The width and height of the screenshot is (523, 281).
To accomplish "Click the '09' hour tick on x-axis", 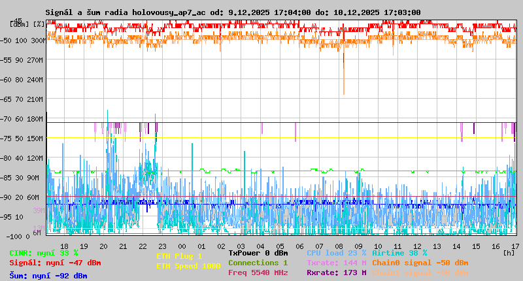I will click(x=358, y=246).
